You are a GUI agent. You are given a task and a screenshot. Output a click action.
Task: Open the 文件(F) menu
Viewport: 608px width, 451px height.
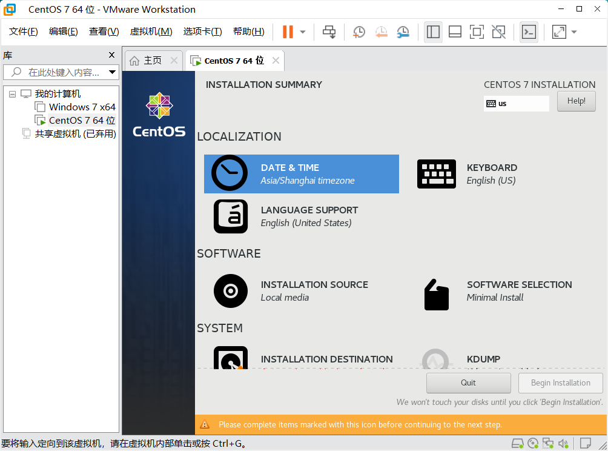tap(23, 32)
